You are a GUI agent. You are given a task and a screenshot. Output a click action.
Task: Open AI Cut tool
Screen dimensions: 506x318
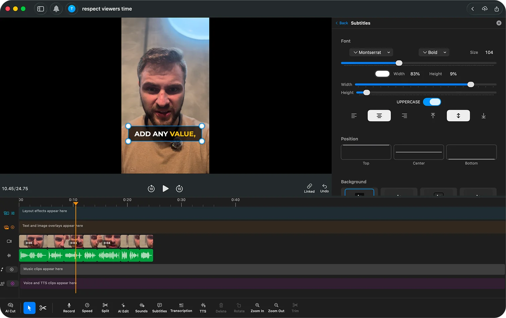10,308
